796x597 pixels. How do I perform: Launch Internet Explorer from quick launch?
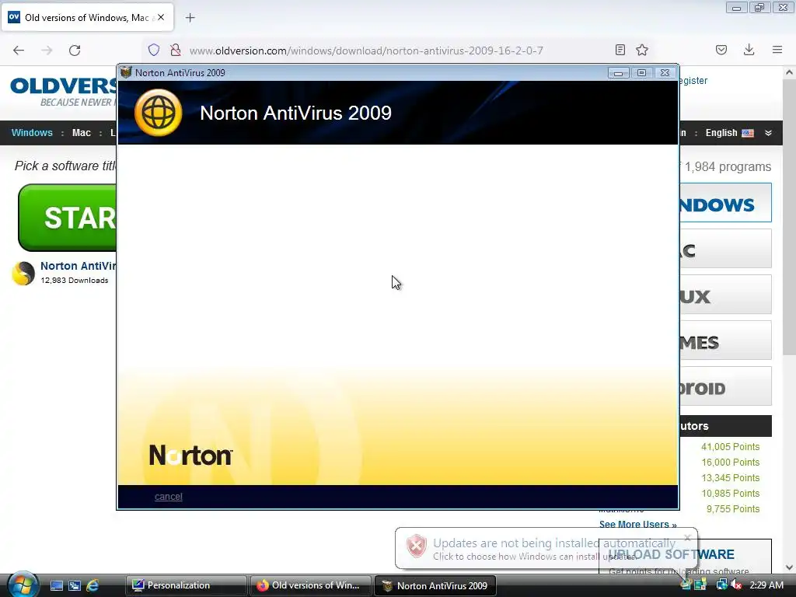tap(93, 586)
